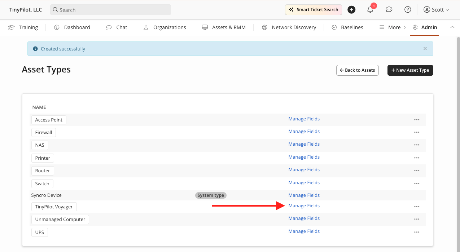Viewport: 460px width, 252px height.
Task: Open the notification bell with badge
Action: pyautogui.click(x=370, y=10)
